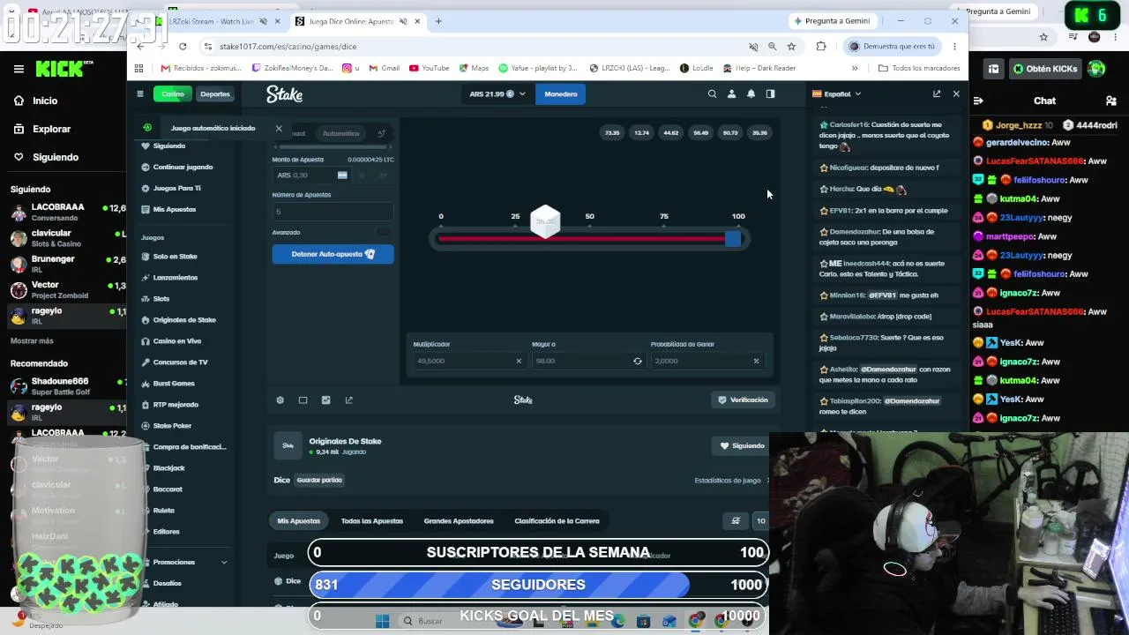This screenshot has height=635, width=1129.
Task: Dismiss the 'Juego automático iniciado' notification
Action: click(279, 129)
